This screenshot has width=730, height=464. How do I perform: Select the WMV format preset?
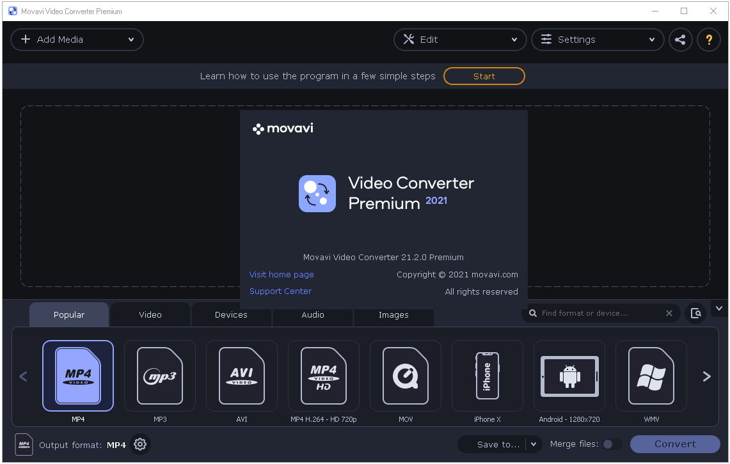[651, 376]
